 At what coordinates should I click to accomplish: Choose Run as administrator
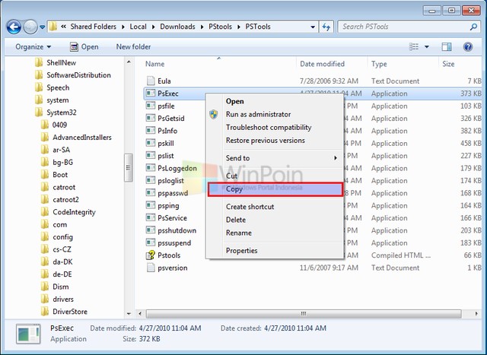pos(275,115)
